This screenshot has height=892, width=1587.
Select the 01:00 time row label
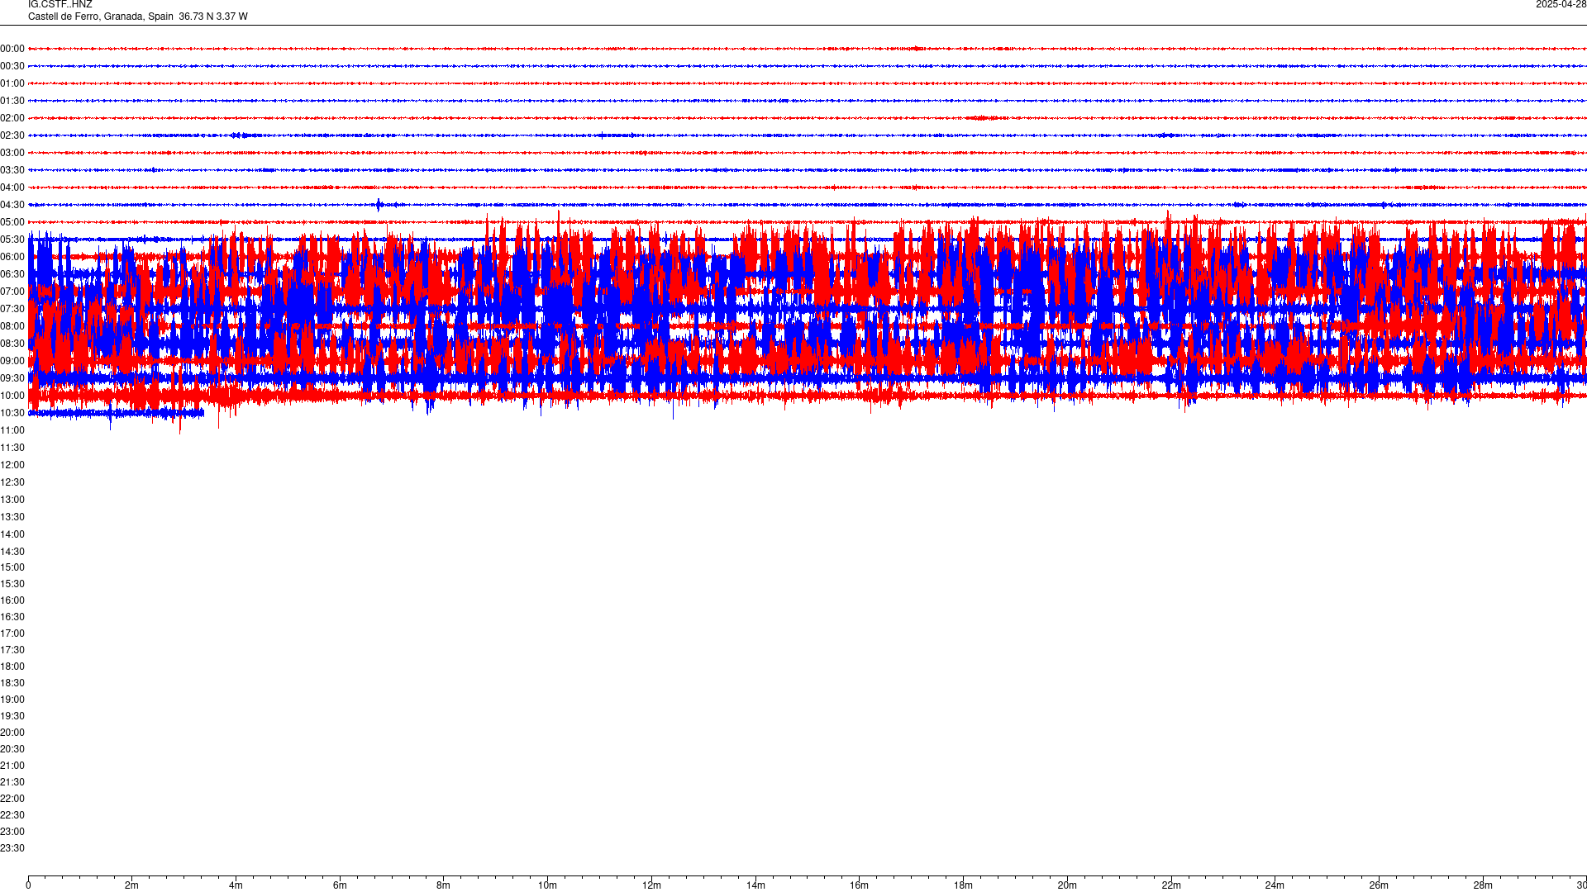click(12, 83)
